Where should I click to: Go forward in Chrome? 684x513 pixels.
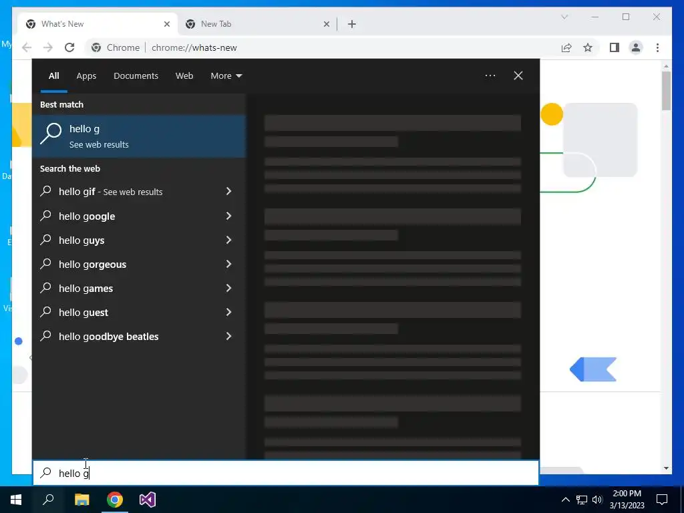click(48, 47)
